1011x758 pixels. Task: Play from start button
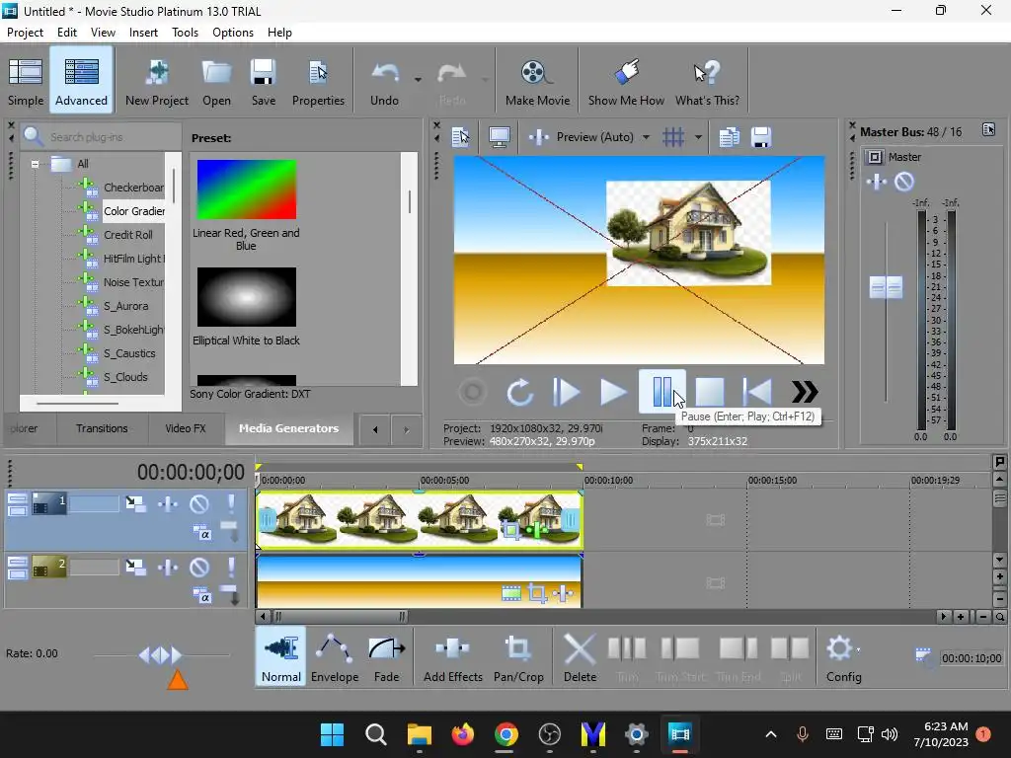pyautogui.click(x=566, y=392)
